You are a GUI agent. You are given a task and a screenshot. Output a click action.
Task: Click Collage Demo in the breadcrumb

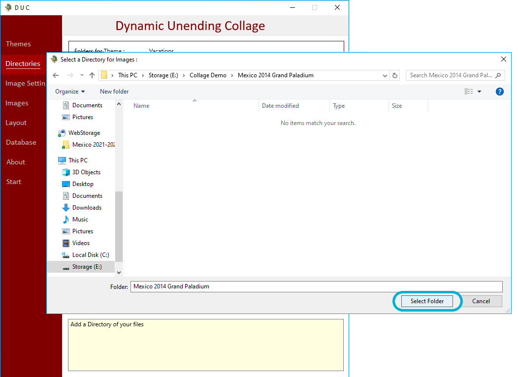pyautogui.click(x=208, y=75)
